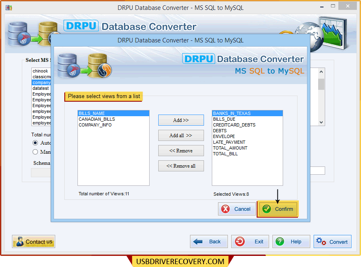
Task: Select the Manual radio button in the main window
Action: (35, 152)
